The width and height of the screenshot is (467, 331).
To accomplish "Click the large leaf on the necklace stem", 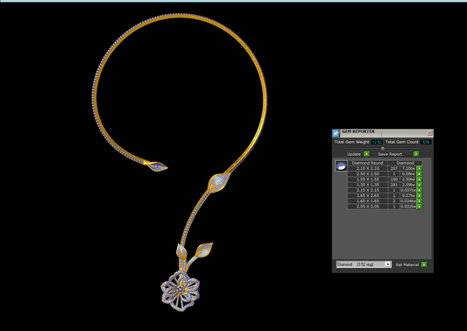I will pos(219,183).
